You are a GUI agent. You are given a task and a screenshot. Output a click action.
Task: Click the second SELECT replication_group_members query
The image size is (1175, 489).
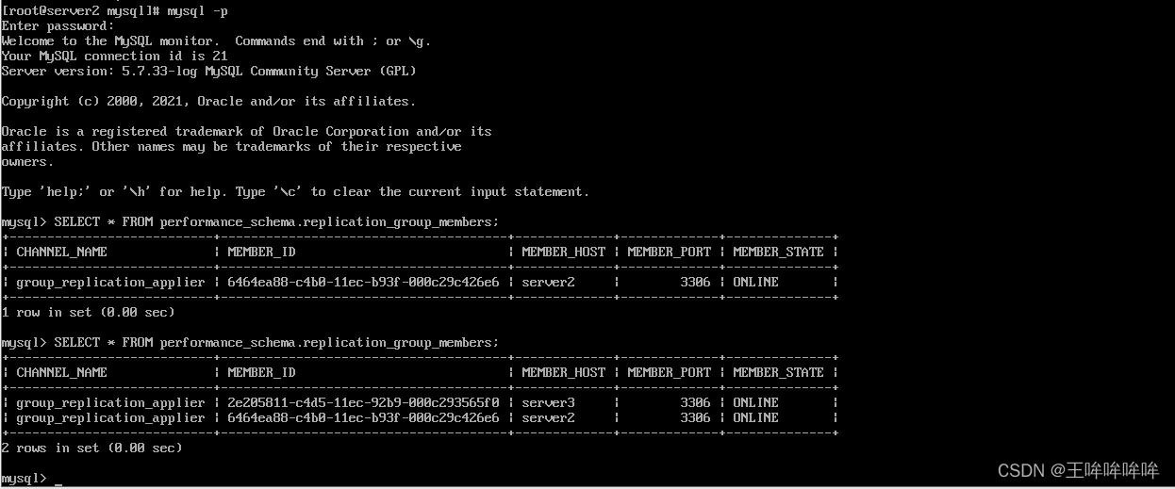click(276, 343)
